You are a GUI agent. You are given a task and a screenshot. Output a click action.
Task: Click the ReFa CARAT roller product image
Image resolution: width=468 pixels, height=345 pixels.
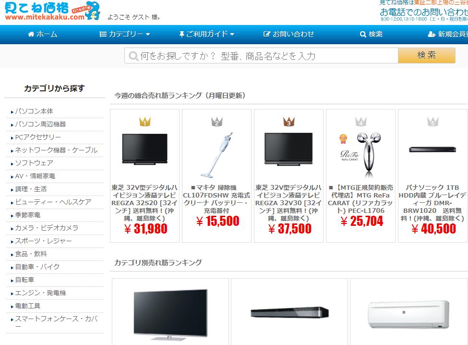(360, 155)
